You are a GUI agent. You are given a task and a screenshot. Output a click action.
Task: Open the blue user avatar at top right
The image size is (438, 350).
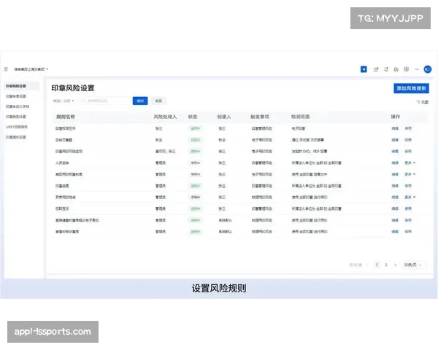pos(428,69)
